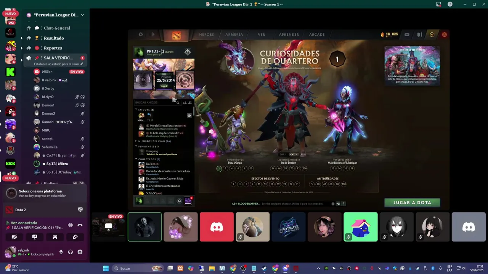Click Willian's EN VIVO badge

click(x=77, y=72)
